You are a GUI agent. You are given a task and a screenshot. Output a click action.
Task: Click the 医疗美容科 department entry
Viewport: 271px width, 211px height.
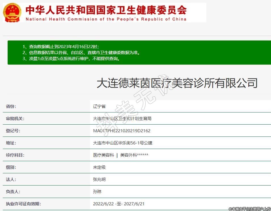(104, 155)
